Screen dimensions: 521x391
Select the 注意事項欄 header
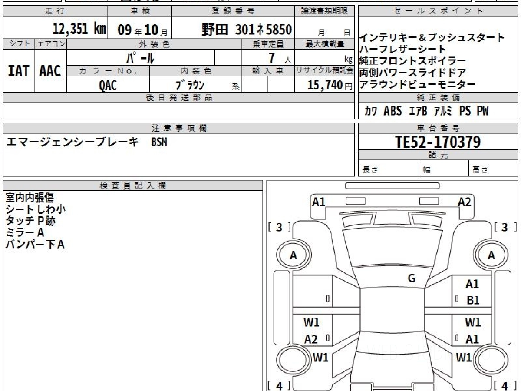tap(179, 128)
